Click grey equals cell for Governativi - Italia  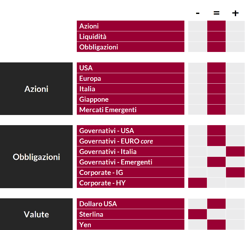pyautogui.click(x=216, y=151)
